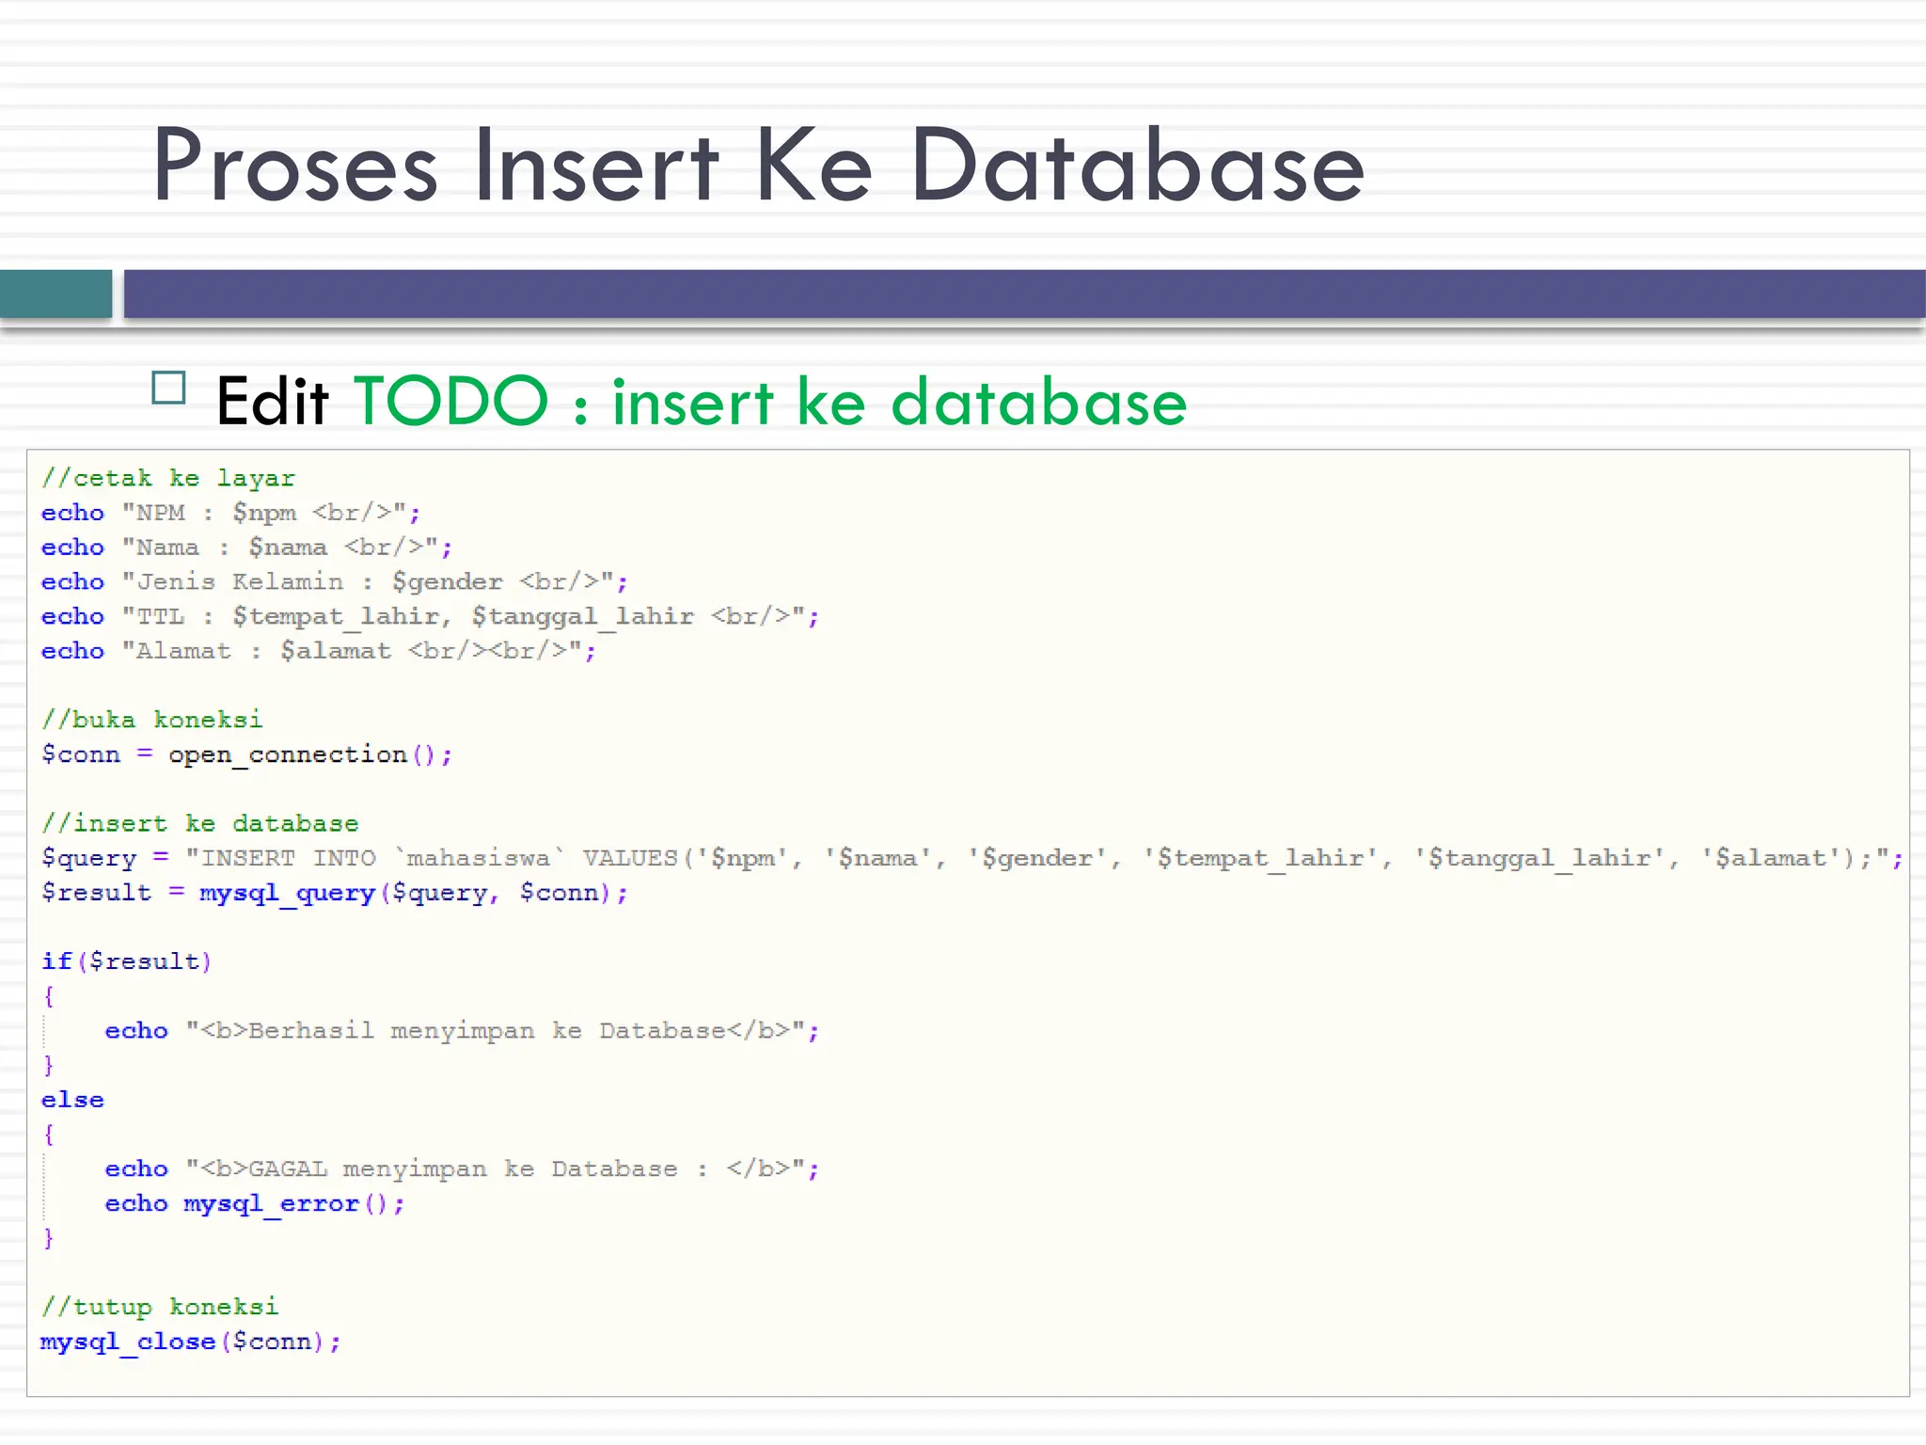
Task: Click the '$query = "INSERT INTO `mahasiswa`' line
Action: [x=972, y=859]
